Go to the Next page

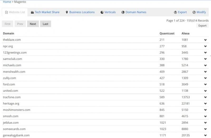click(x=33, y=24)
